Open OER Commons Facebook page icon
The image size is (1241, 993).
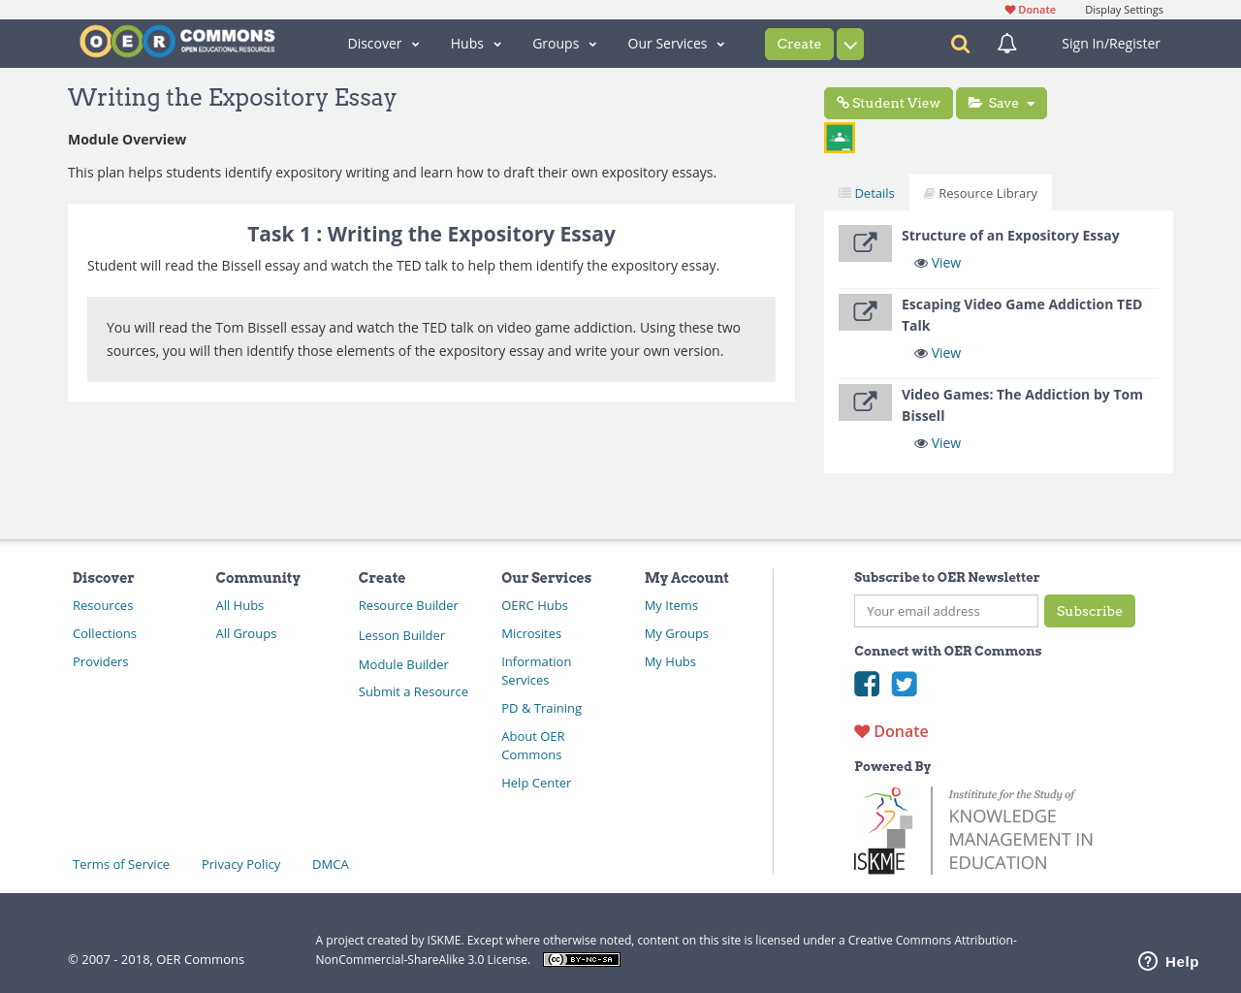(867, 684)
